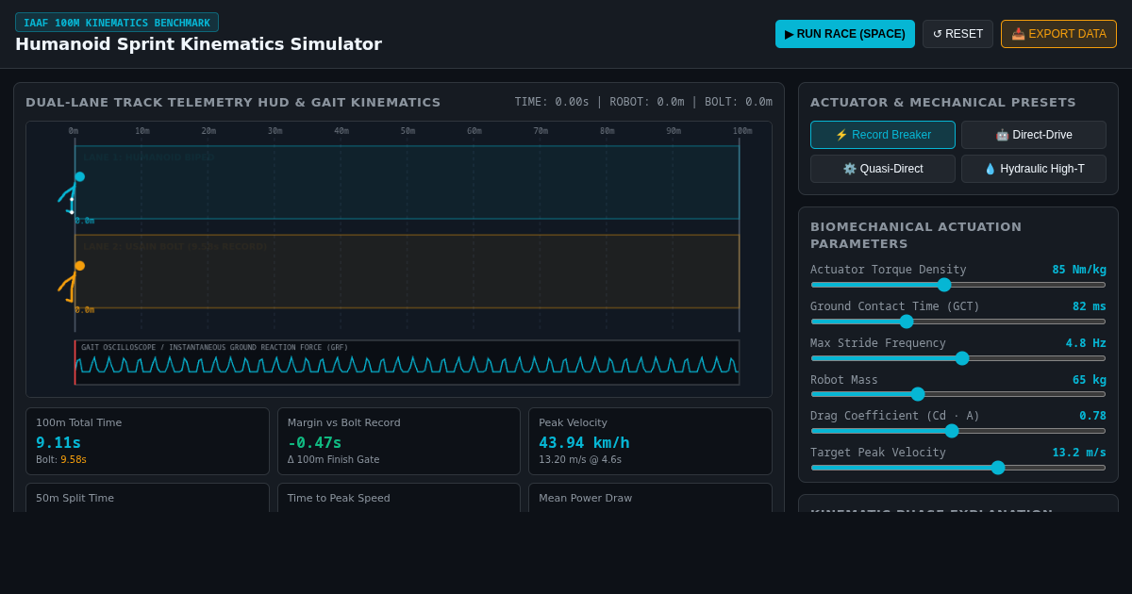The height and width of the screenshot is (594, 1132).
Task: Open the 100m Total Time card
Action: click(147, 441)
